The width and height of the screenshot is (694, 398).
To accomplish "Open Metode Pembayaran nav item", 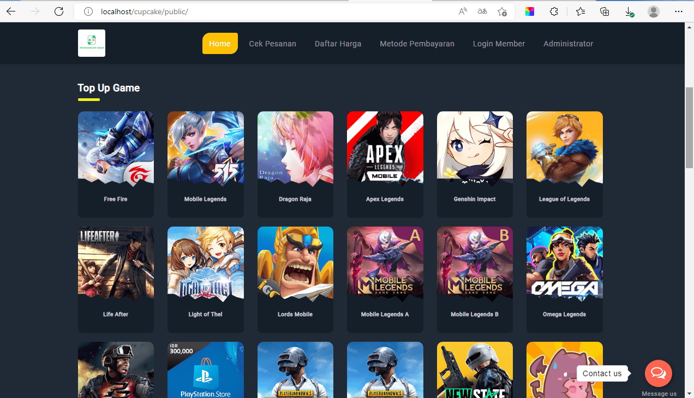I will click(417, 44).
